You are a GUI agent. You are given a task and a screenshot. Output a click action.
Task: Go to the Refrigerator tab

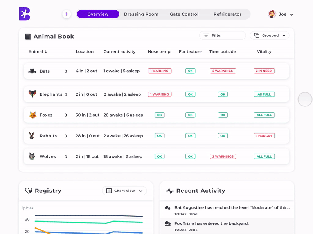tap(227, 14)
